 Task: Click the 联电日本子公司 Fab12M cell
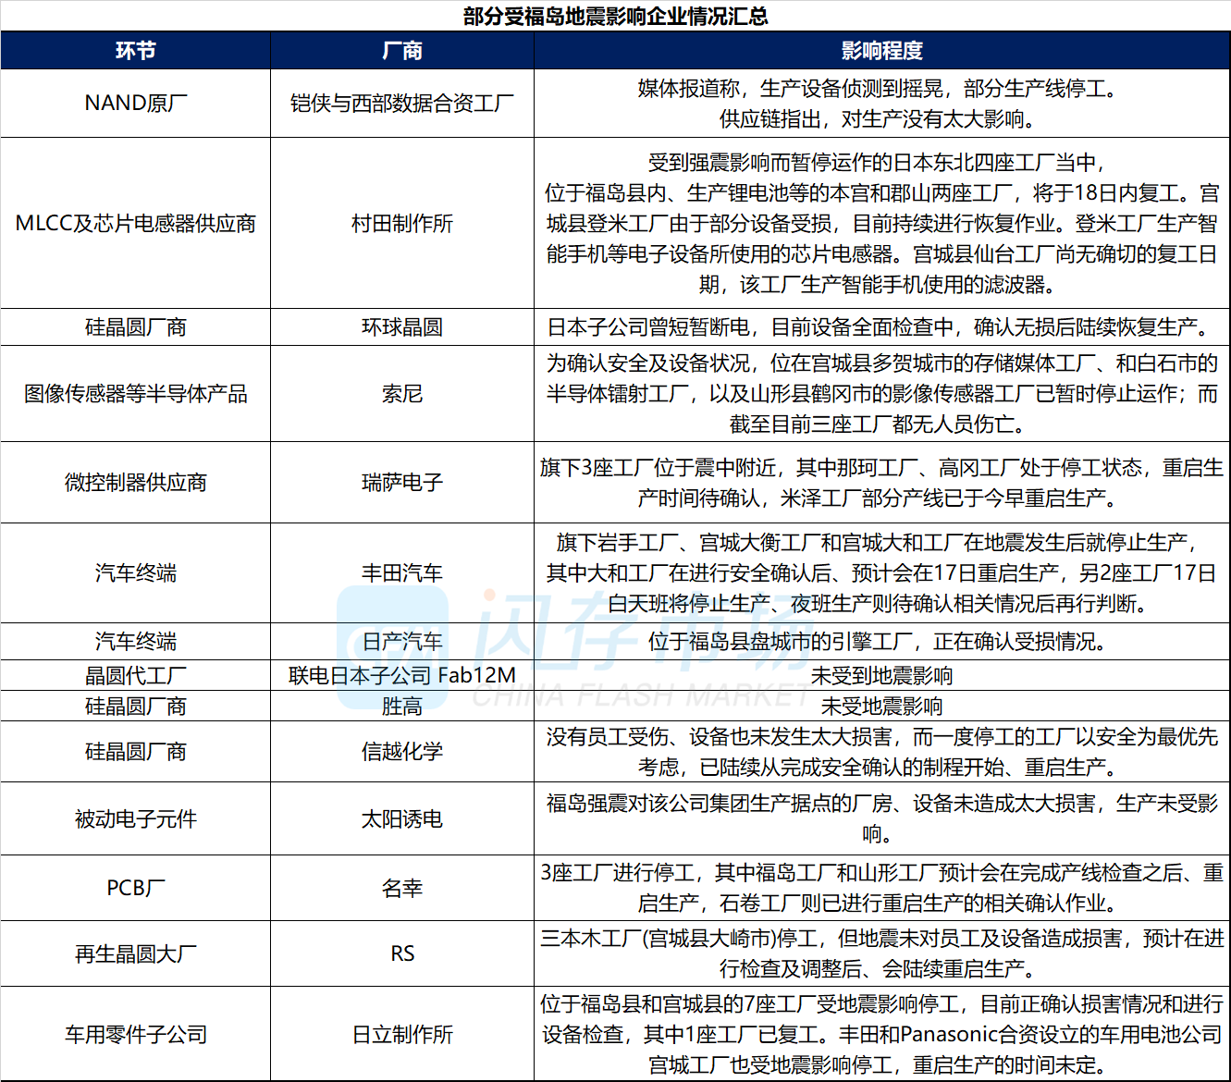click(x=402, y=675)
